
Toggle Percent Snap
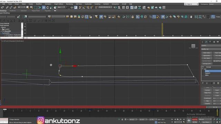click(x=88, y=8)
